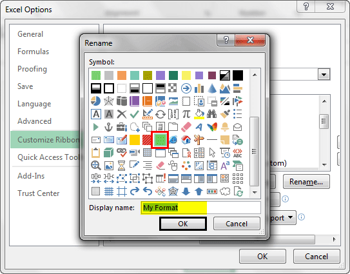
Task: Pick the pi symbol icon
Action: click(186, 114)
